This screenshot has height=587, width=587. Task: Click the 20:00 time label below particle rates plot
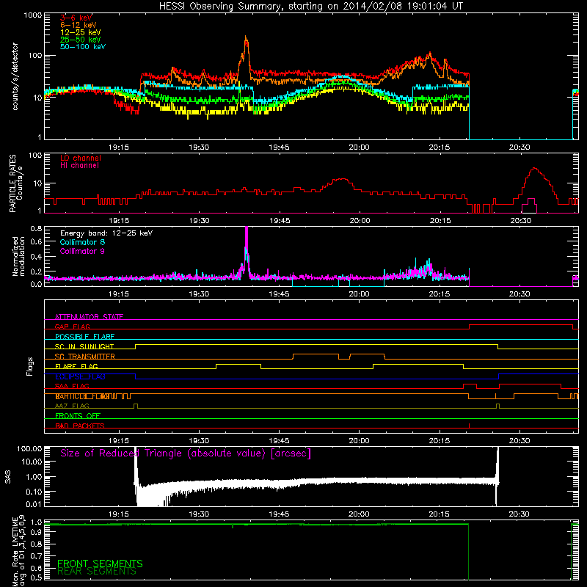coord(360,221)
